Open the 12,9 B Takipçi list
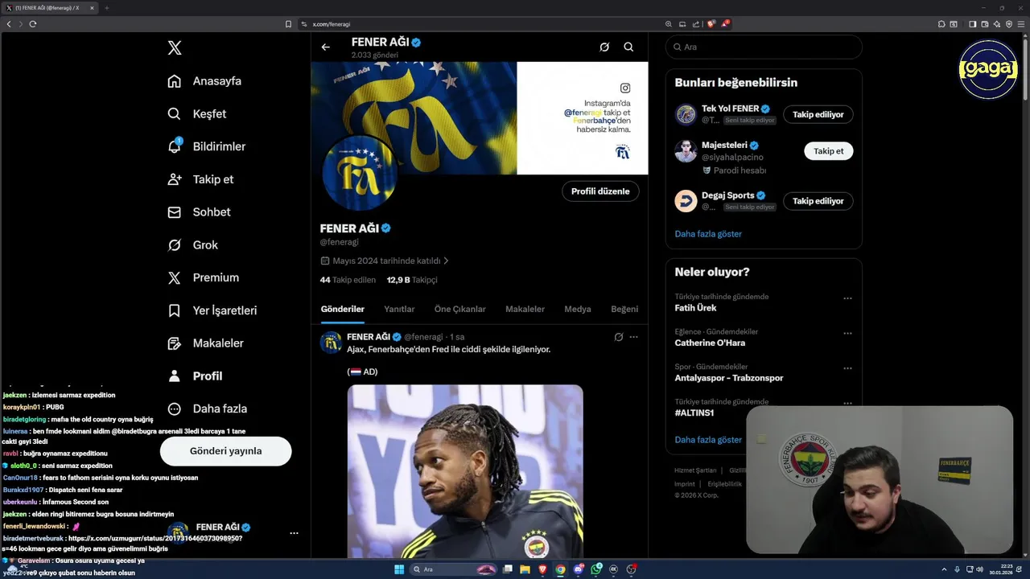The width and height of the screenshot is (1030, 579). [x=412, y=280]
